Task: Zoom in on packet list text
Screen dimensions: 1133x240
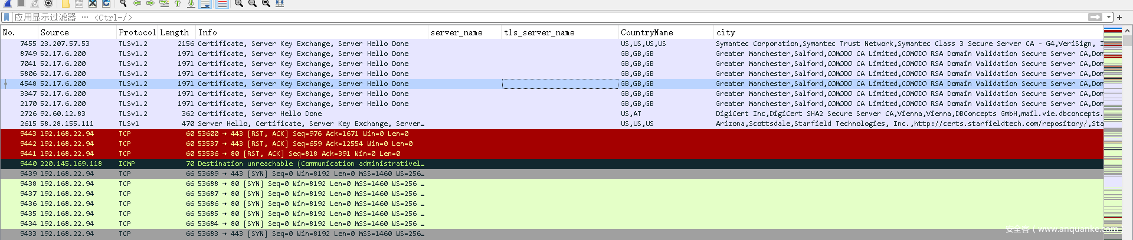Action: tap(239, 4)
